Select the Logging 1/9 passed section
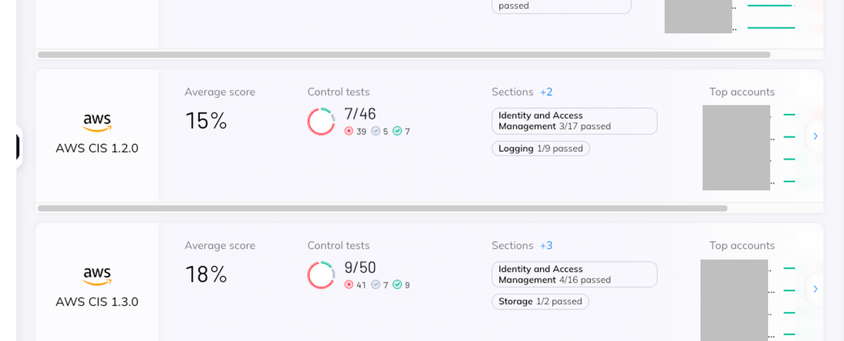The image size is (844, 341). click(540, 148)
